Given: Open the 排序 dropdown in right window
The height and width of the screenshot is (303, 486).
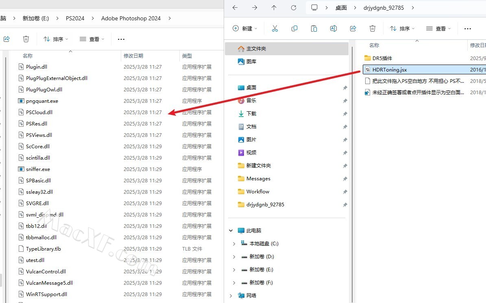Looking at the screenshot, I should (402, 28).
